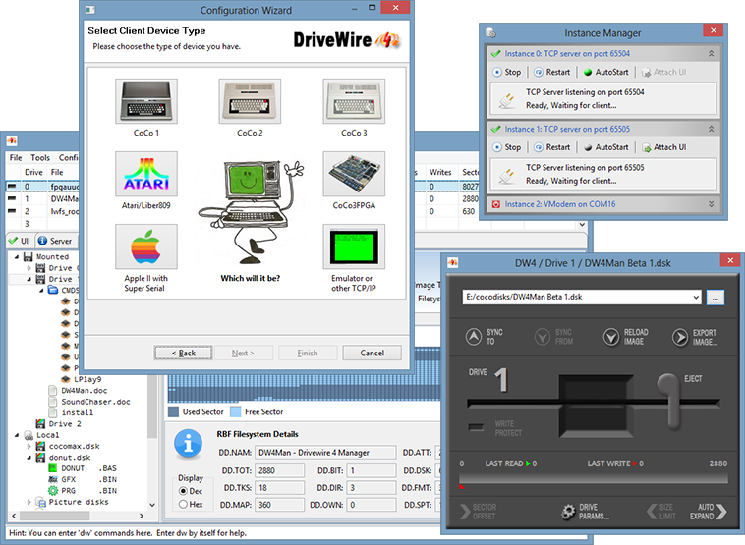Open the disk image path dropdown
The height and width of the screenshot is (545, 745).
[x=696, y=298]
